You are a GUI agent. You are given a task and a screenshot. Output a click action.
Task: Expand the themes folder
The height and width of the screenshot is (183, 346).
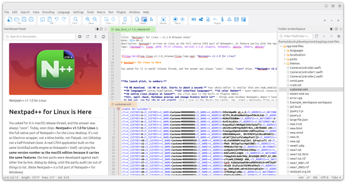click(285, 63)
